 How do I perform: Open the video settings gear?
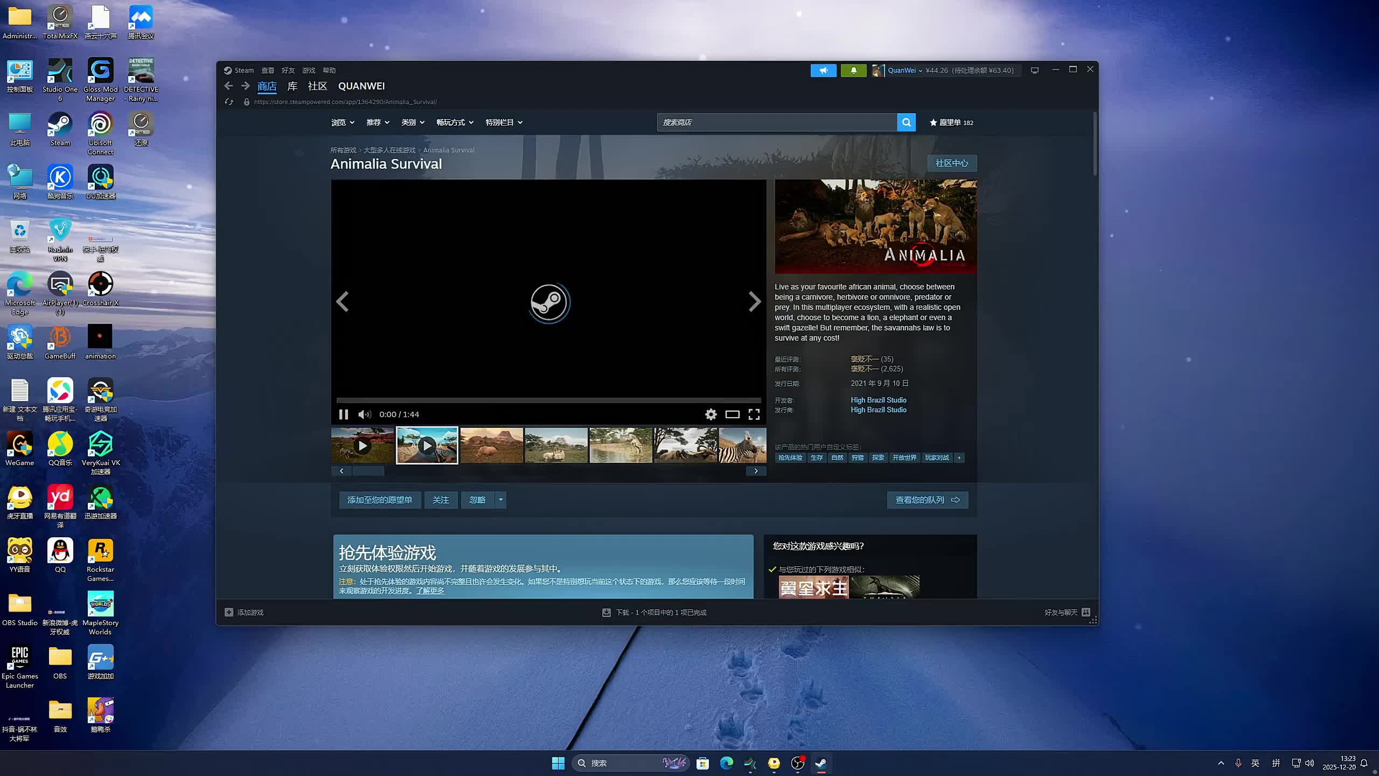point(711,414)
